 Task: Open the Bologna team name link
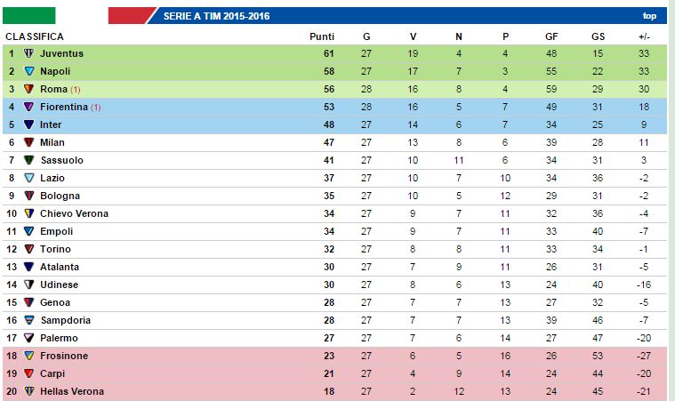pyautogui.click(x=60, y=196)
